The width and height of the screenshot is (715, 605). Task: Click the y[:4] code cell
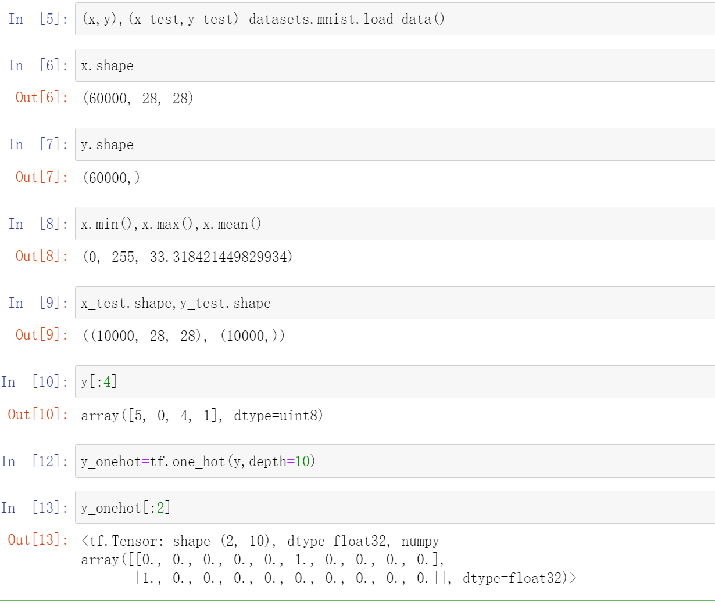395,382
